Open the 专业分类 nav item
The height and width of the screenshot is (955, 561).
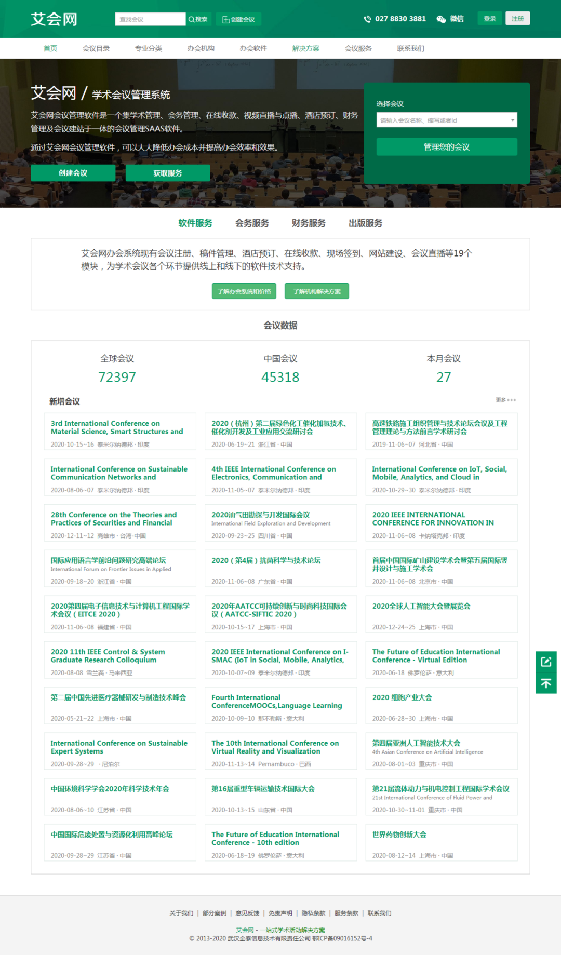point(149,48)
